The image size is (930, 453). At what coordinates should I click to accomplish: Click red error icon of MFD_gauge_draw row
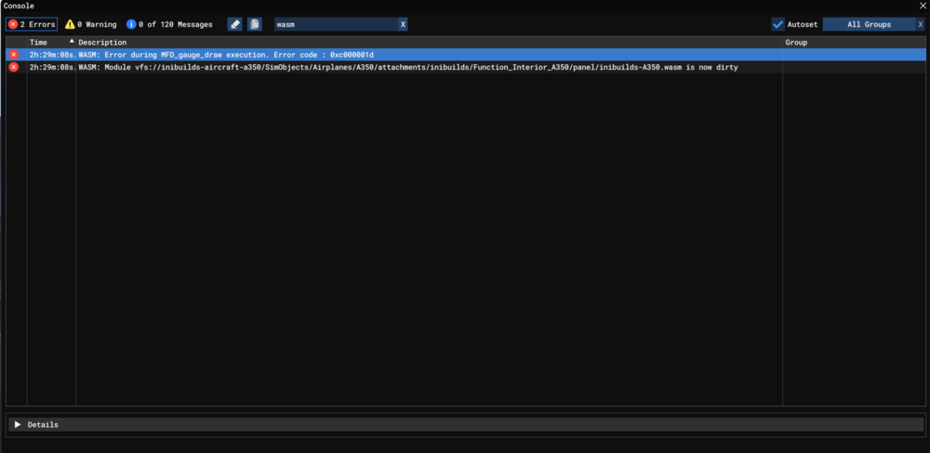click(x=13, y=55)
